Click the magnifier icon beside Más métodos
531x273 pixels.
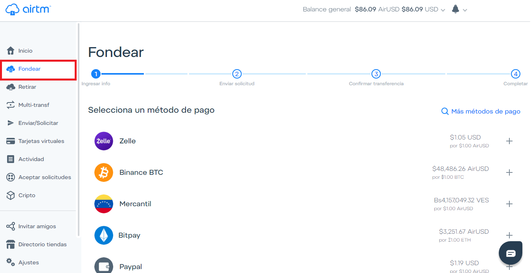pyautogui.click(x=445, y=112)
